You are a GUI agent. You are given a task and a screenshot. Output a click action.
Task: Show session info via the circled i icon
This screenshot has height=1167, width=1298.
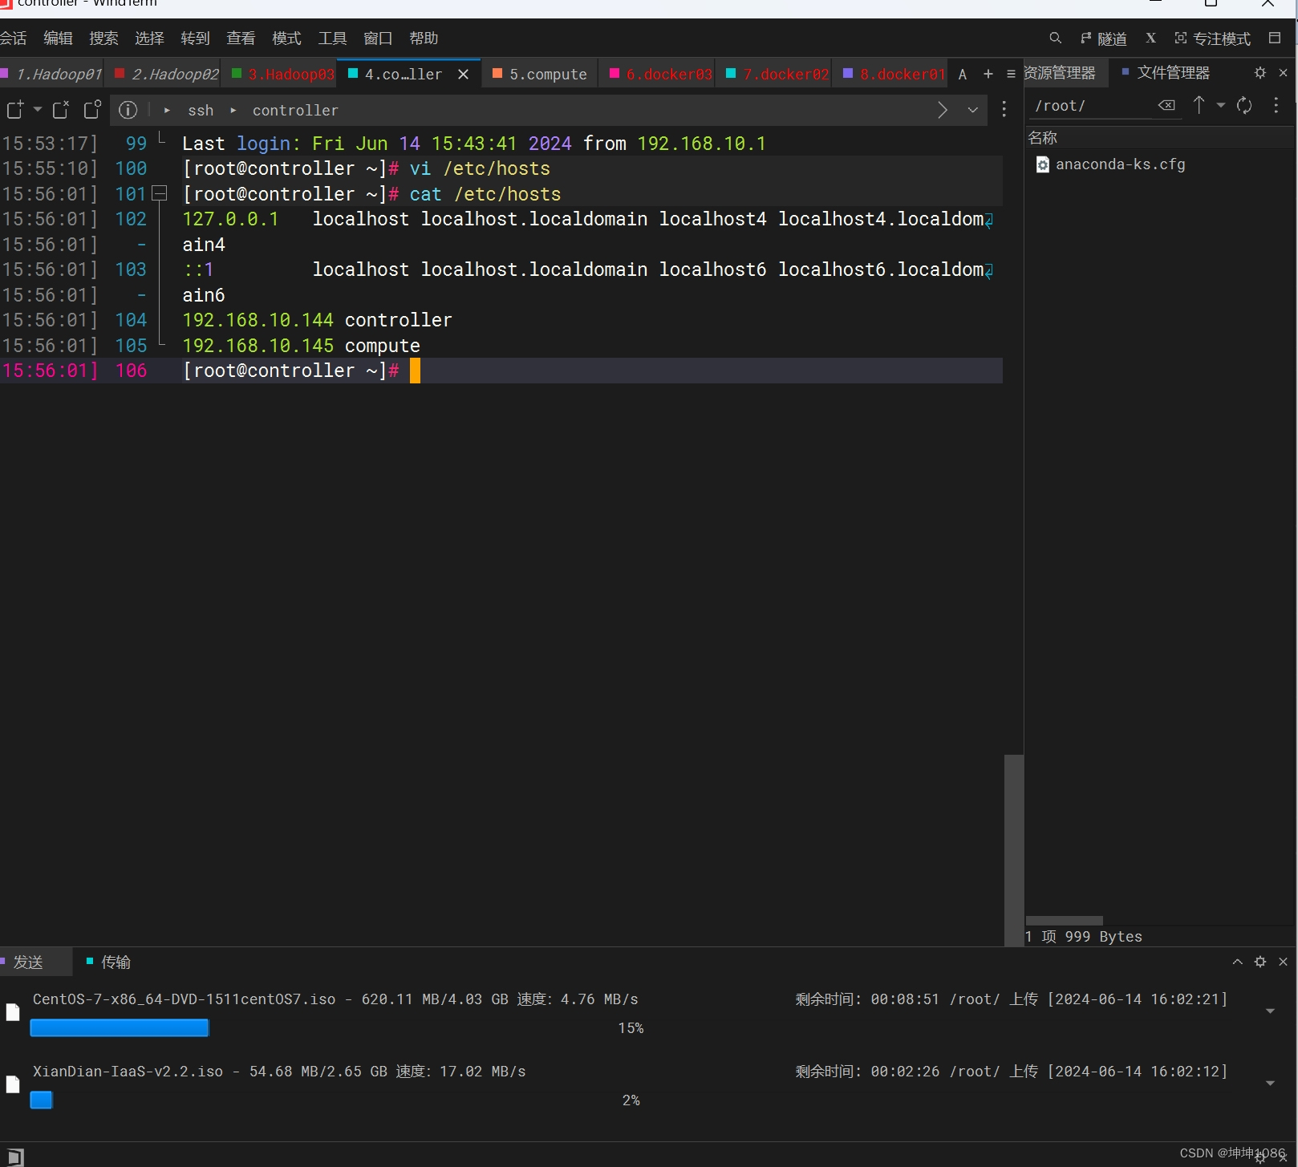click(x=128, y=110)
